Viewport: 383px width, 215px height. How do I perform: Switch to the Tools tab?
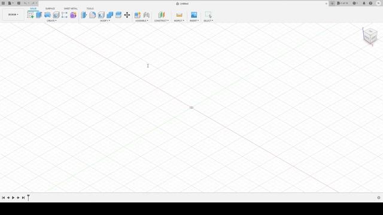coord(90,8)
